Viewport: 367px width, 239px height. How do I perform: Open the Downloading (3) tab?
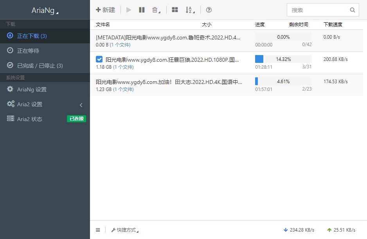pyautogui.click(x=45, y=36)
